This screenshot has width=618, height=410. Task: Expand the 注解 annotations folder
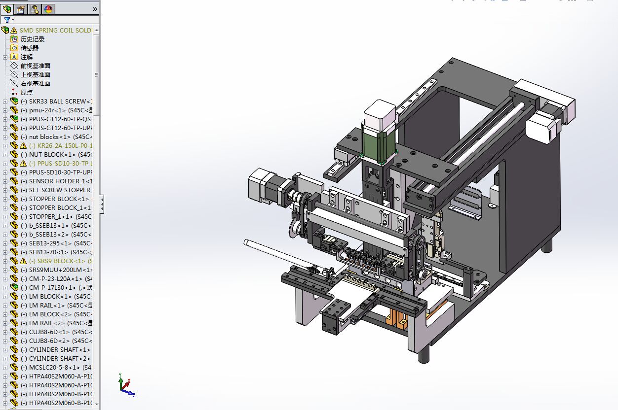(5, 57)
